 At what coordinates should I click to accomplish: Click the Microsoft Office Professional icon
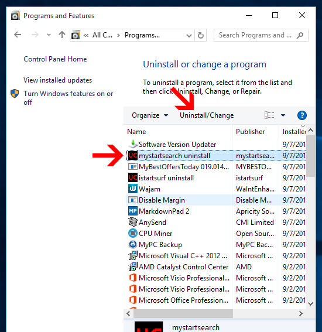(x=133, y=300)
